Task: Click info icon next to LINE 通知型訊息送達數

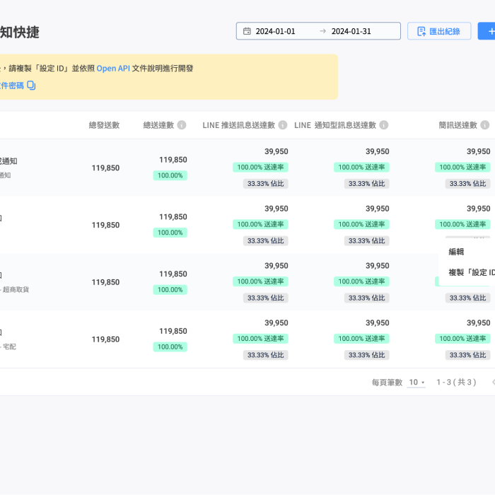Action: point(383,125)
